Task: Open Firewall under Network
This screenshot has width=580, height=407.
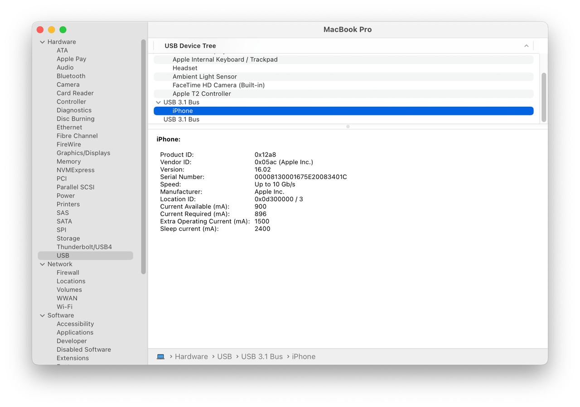Action: [68, 273]
